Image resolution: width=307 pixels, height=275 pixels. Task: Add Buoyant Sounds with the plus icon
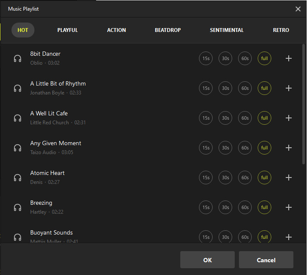point(288,237)
